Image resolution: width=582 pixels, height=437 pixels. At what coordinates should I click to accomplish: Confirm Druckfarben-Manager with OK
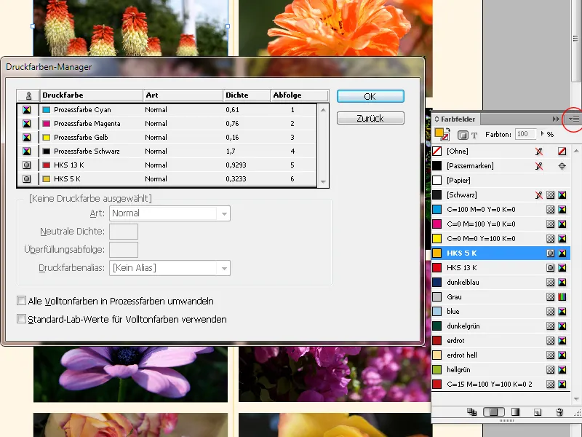coord(371,95)
